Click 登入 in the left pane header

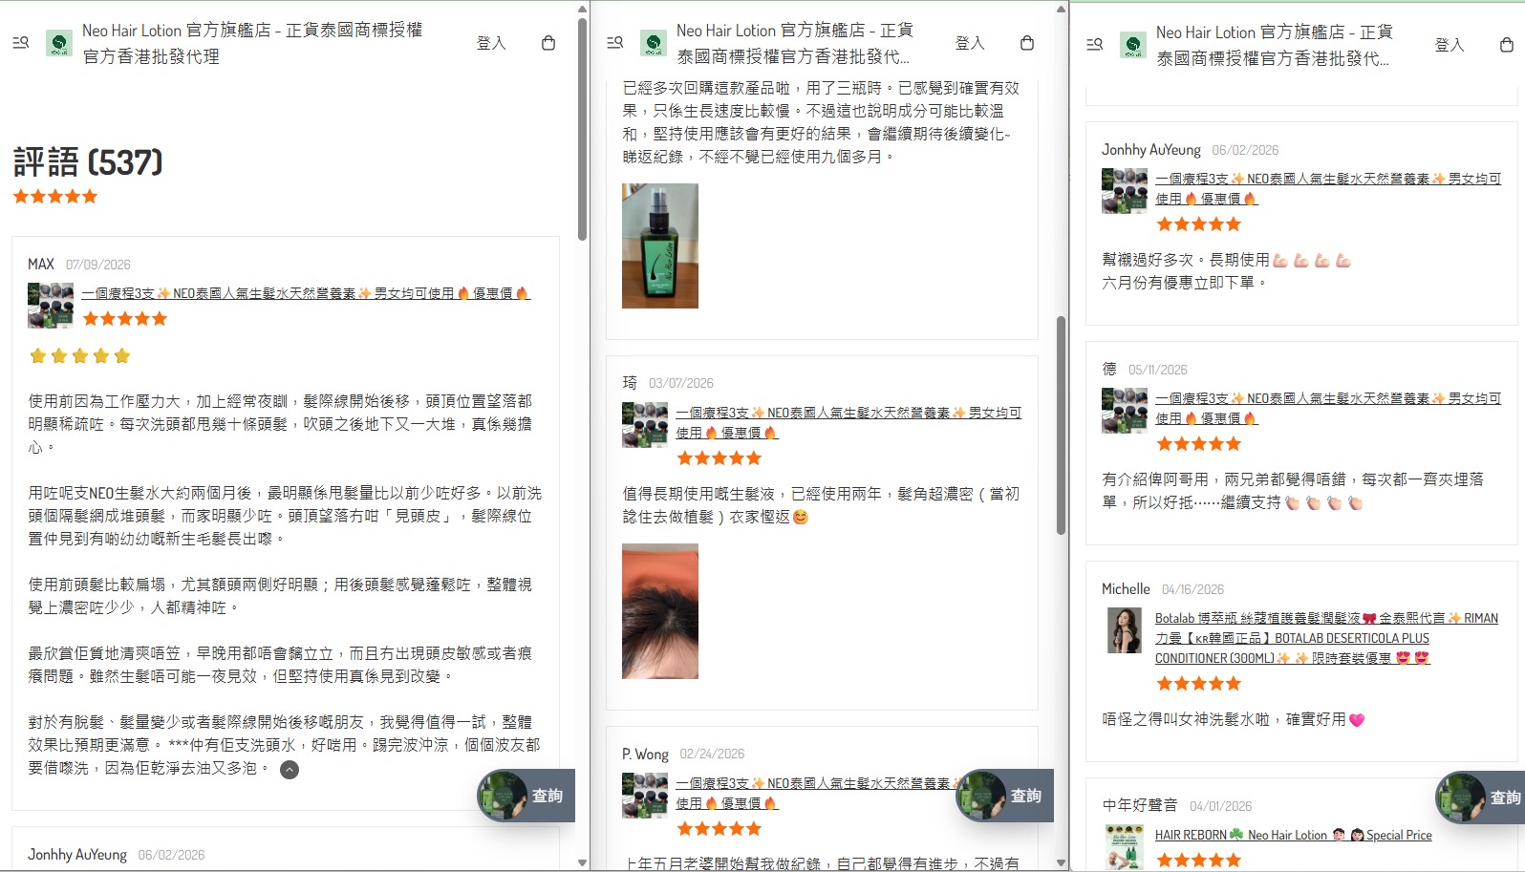tap(491, 43)
